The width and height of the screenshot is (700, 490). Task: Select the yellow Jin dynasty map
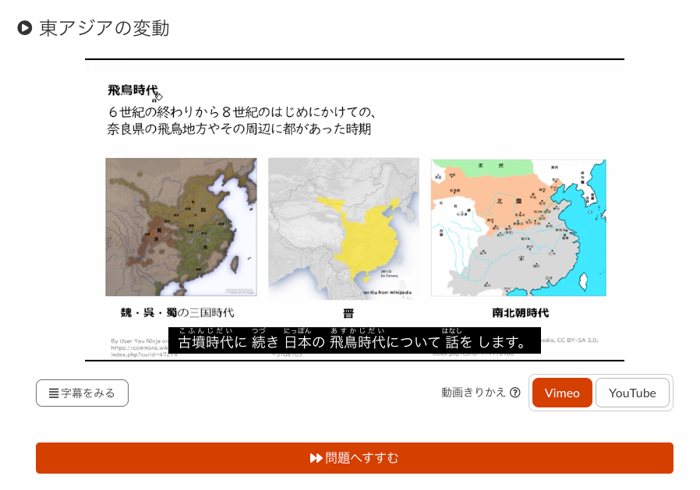(343, 227)
